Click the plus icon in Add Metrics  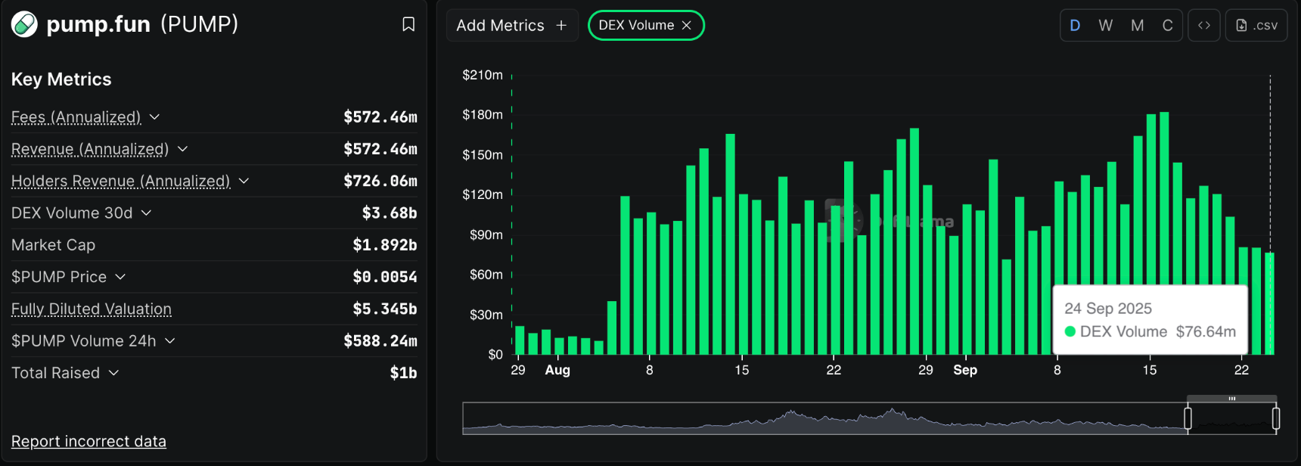pos(561,26)
